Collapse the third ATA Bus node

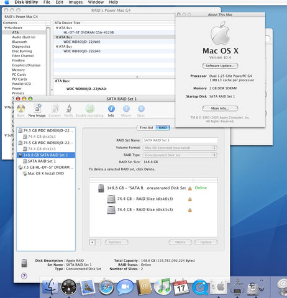(57, 47)
